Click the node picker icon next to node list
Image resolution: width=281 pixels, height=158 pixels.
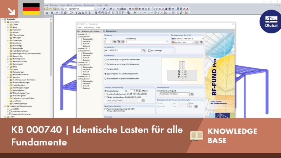click(x=144, y=51)
